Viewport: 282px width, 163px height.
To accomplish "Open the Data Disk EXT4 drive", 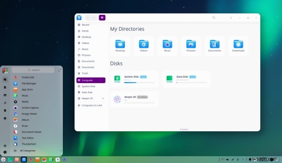I will pyautogui.click(x=187, y=79).
